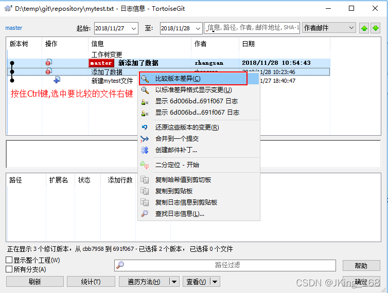Viewport: 388px width, 293px height.
Task: Click the 遍历方法(H) button
Action: point(144,282)
